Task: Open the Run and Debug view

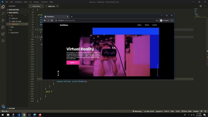Action: [x=3, y=27]
